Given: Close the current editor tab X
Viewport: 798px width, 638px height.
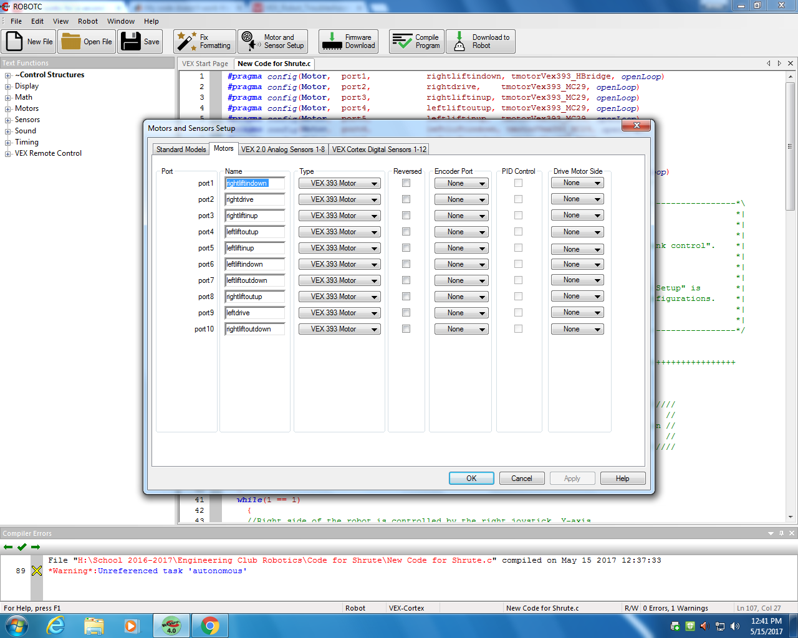Looking at the screenshot, I should coord(791,63).
